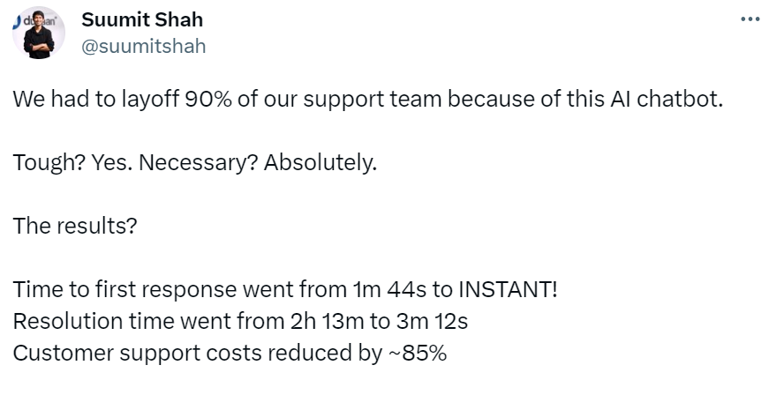Click the "Time to first response" line

point(285,289)
